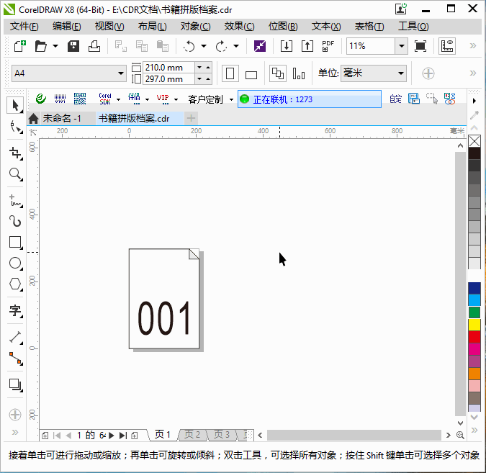This screenshot has height=473, width=486.
Task: Select the Parallel Dimension tool
Action: [x=15, y=337]
